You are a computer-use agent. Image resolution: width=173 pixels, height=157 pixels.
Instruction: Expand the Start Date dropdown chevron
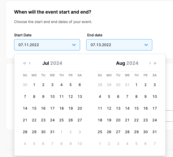click(74, 45)
